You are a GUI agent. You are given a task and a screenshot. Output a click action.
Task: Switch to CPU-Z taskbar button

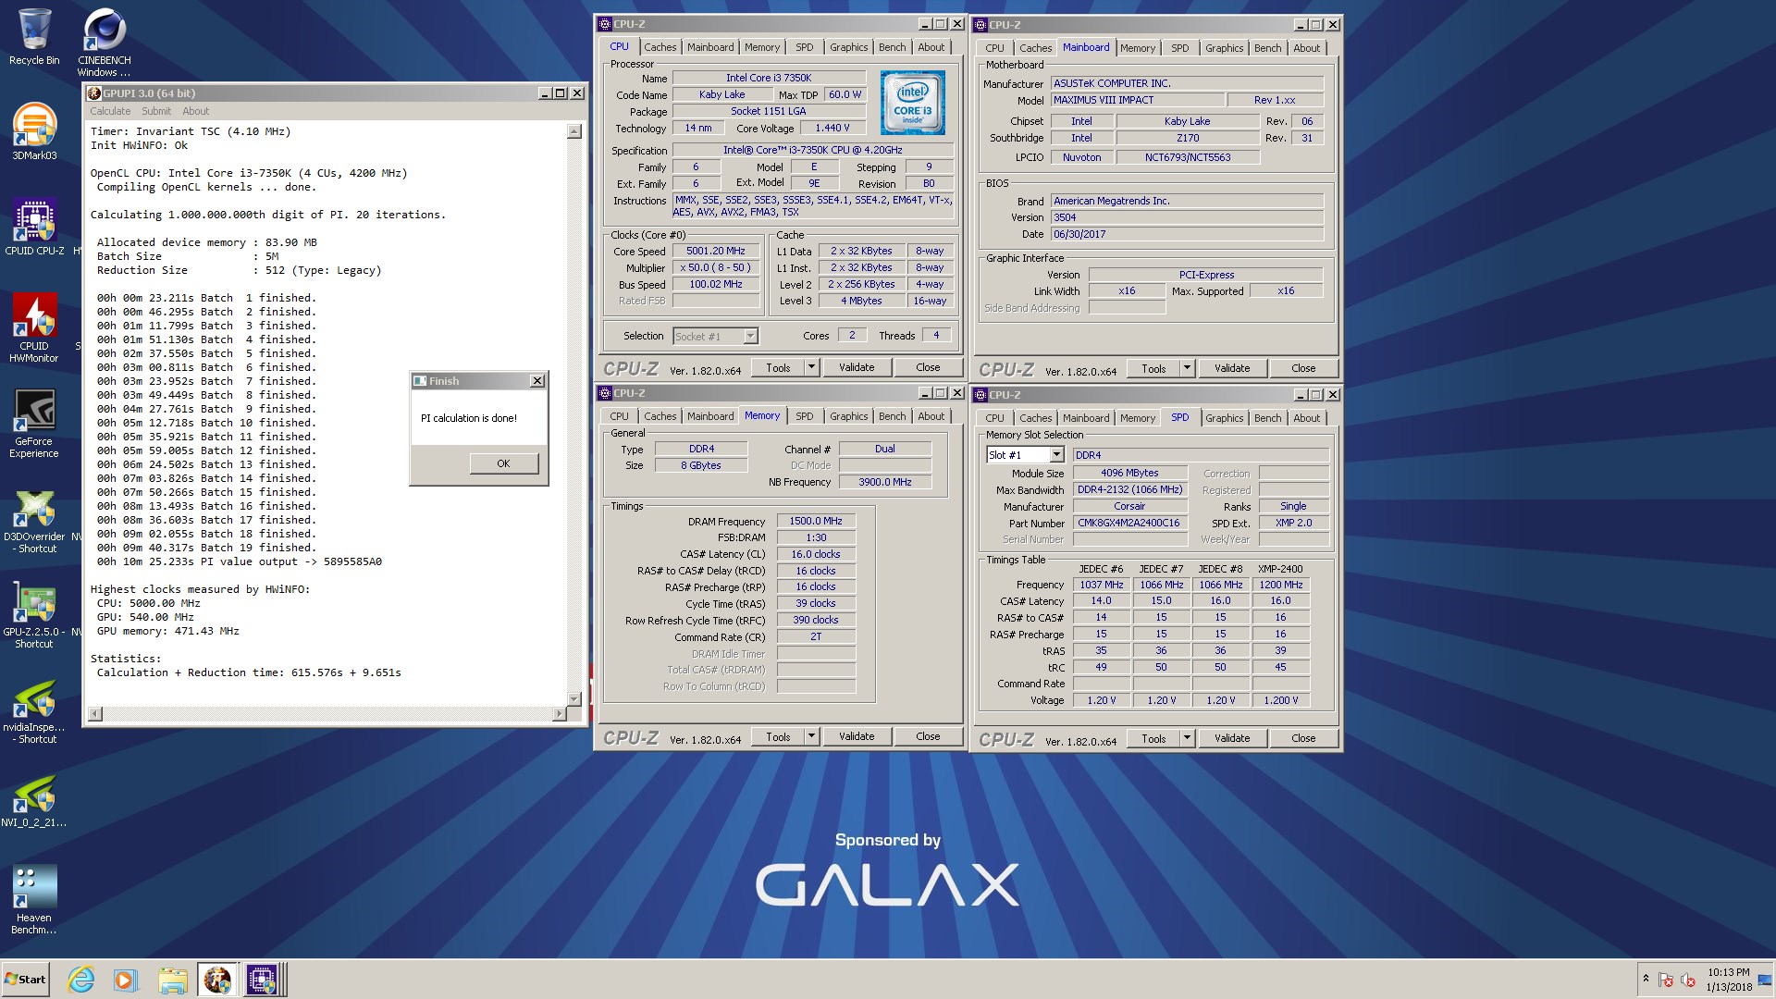pos(262,980)
